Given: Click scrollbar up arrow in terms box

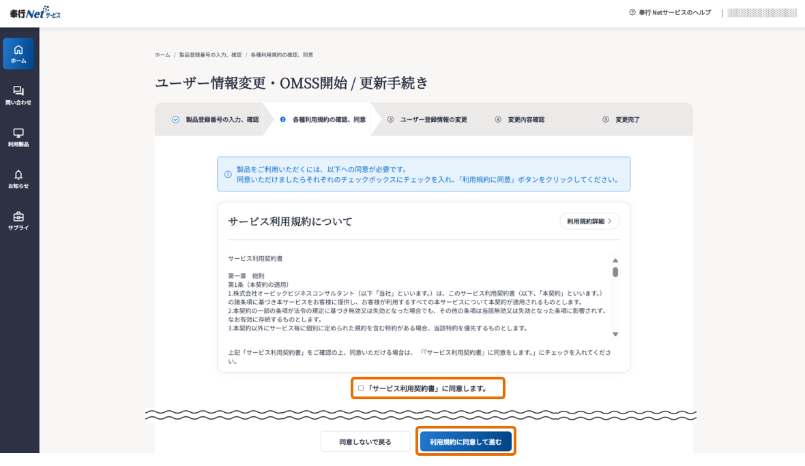Looking at the screenshot, I should click(x=615, y=260).
